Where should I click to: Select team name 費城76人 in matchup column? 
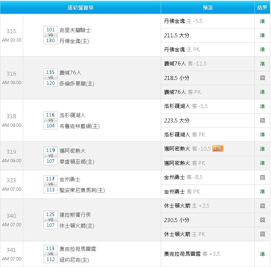coord(70,73)
